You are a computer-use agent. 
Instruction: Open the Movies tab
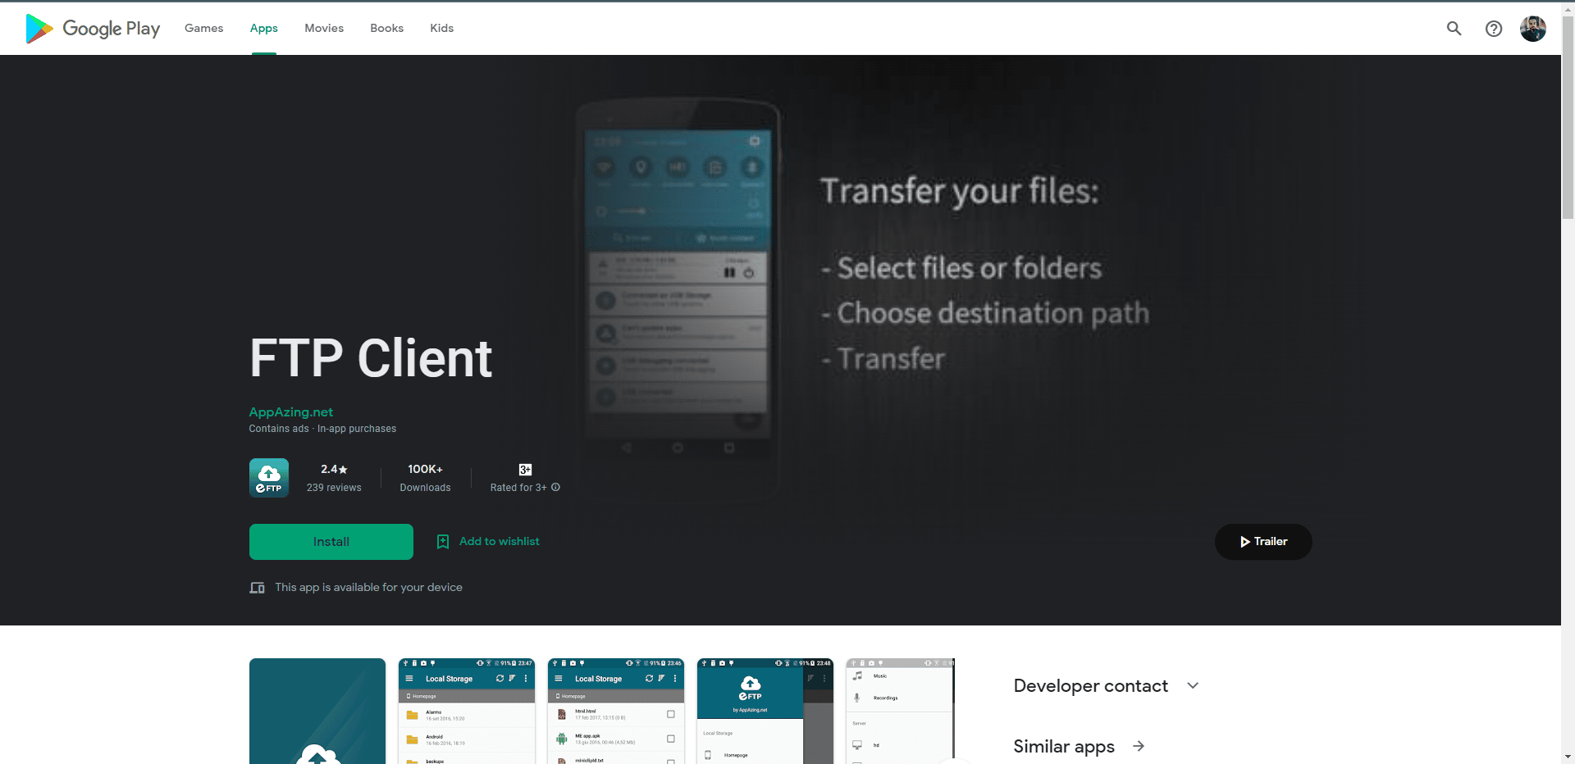click(x=324, y=28)
